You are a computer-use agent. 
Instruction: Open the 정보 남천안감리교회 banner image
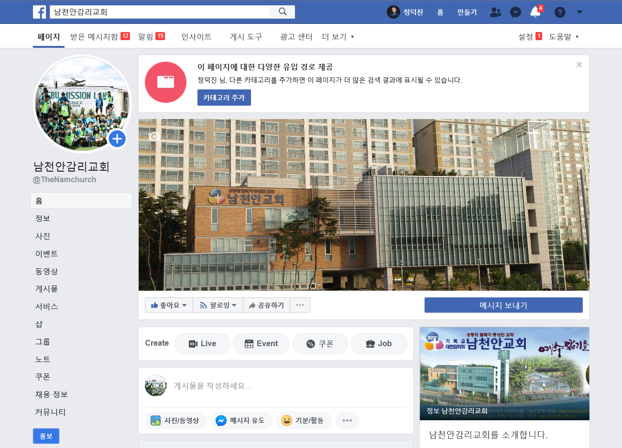click(x=504, y=374)
